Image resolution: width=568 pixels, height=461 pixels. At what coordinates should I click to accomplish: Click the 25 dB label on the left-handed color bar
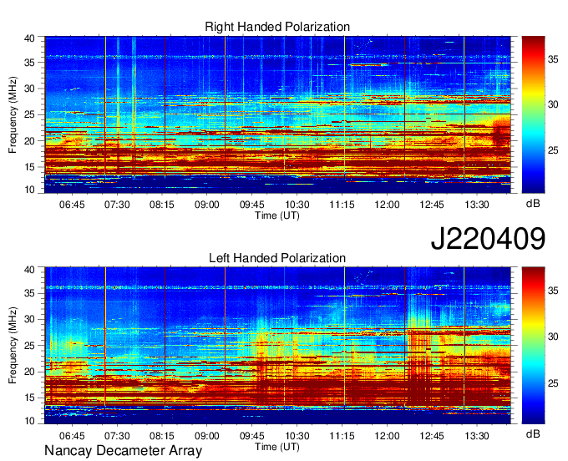click(x=553, y=383)
